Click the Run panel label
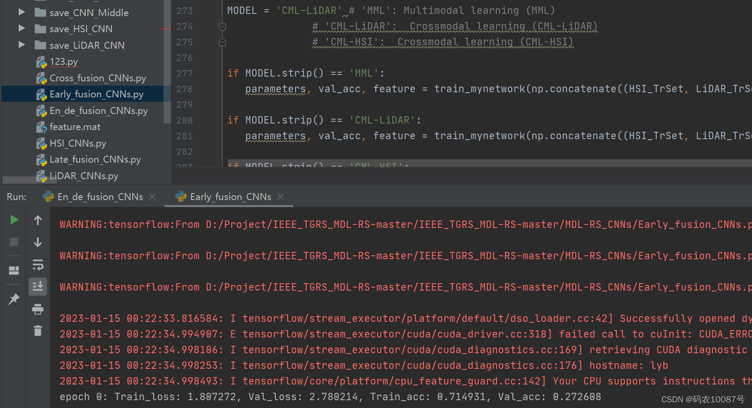Image resolution: width=752 pixels, height=408 pixels. coord(17,197)
